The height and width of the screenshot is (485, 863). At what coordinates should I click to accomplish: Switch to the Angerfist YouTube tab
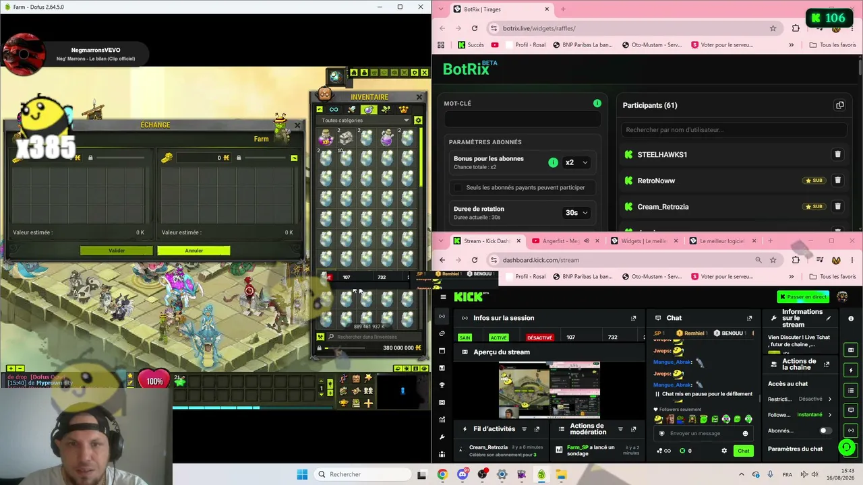(x=564, y=241)
